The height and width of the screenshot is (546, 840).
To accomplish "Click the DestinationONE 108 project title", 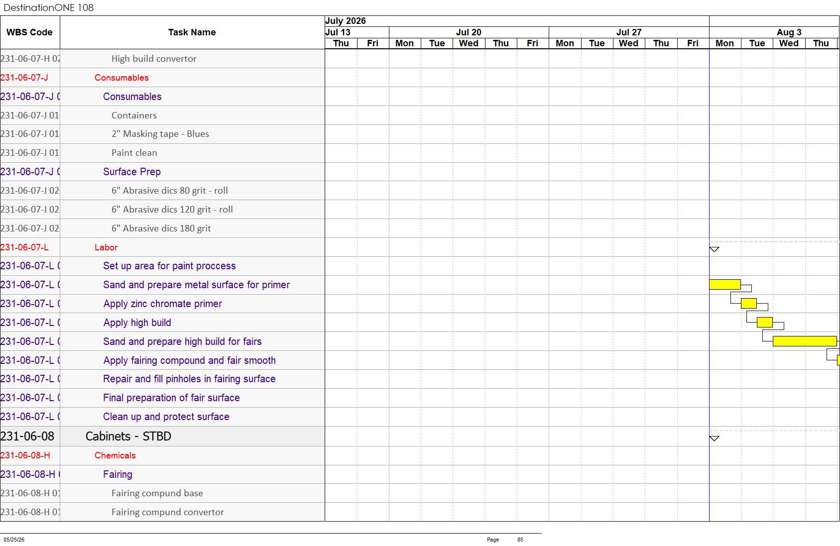I will pyautogui.click(x=48, y=7).
